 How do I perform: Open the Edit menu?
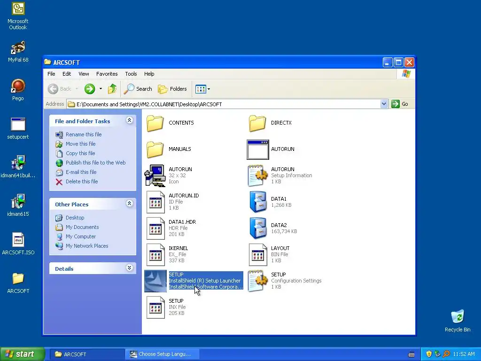click(x=67, y=74)
